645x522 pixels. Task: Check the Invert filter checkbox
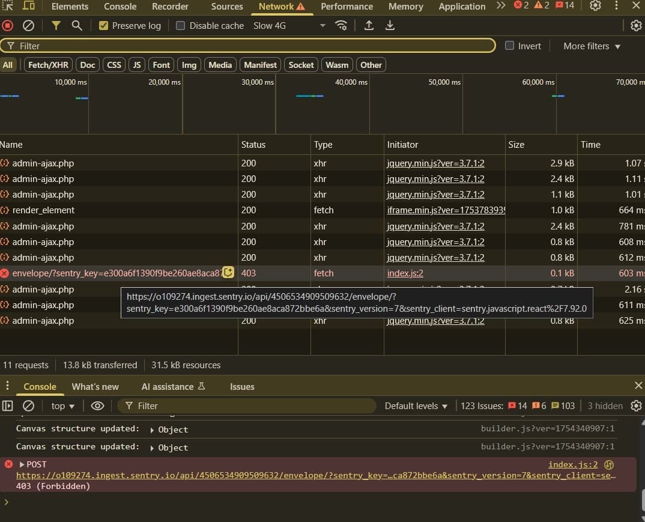[509, 46]
